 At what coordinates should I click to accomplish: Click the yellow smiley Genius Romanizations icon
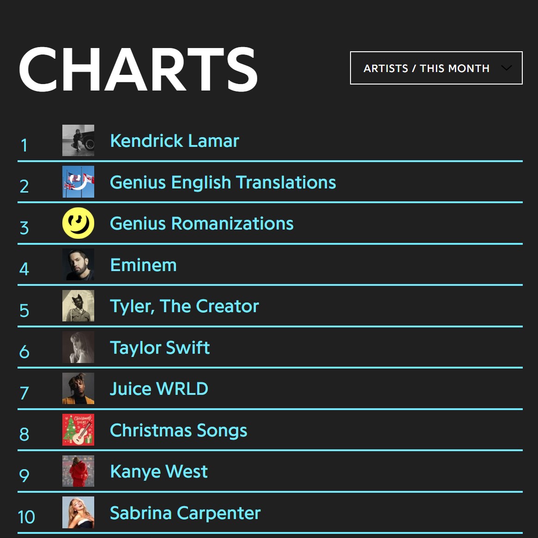(78, 223)
